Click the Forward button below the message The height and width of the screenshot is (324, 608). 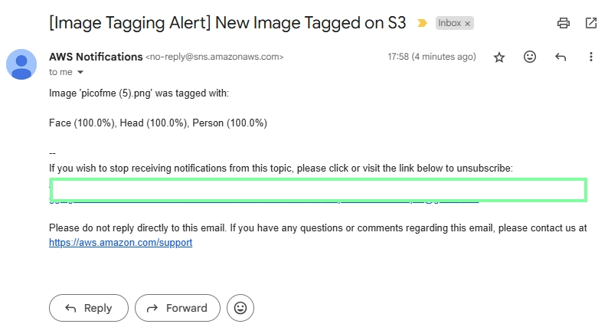coord(178,308)
